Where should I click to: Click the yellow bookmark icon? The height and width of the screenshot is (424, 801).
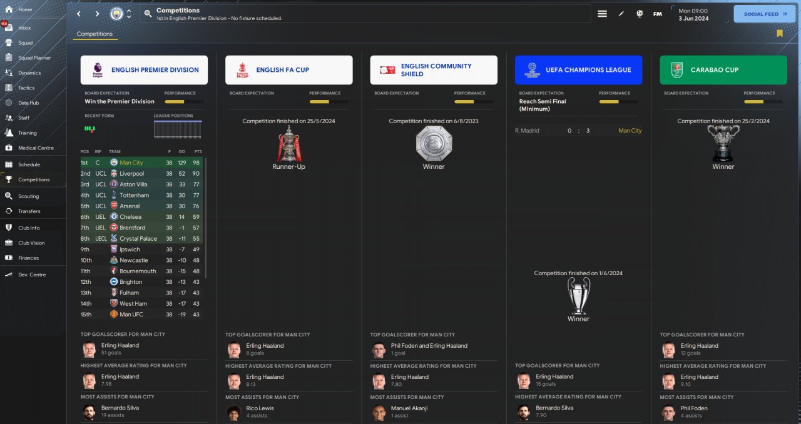(x=780, y=34)
